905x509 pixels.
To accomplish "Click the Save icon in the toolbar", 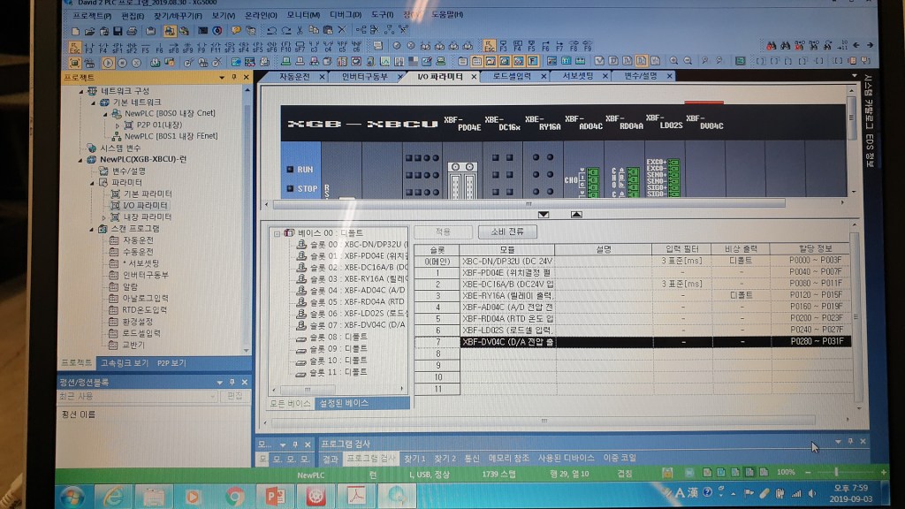I will point(118,31).
